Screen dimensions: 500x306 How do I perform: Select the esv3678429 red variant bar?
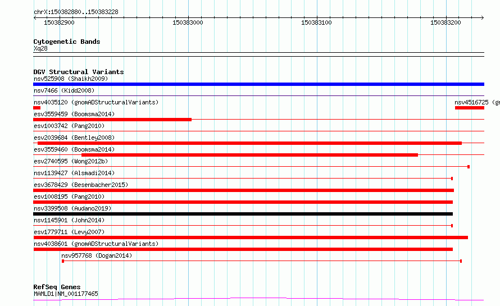point(244,190)
